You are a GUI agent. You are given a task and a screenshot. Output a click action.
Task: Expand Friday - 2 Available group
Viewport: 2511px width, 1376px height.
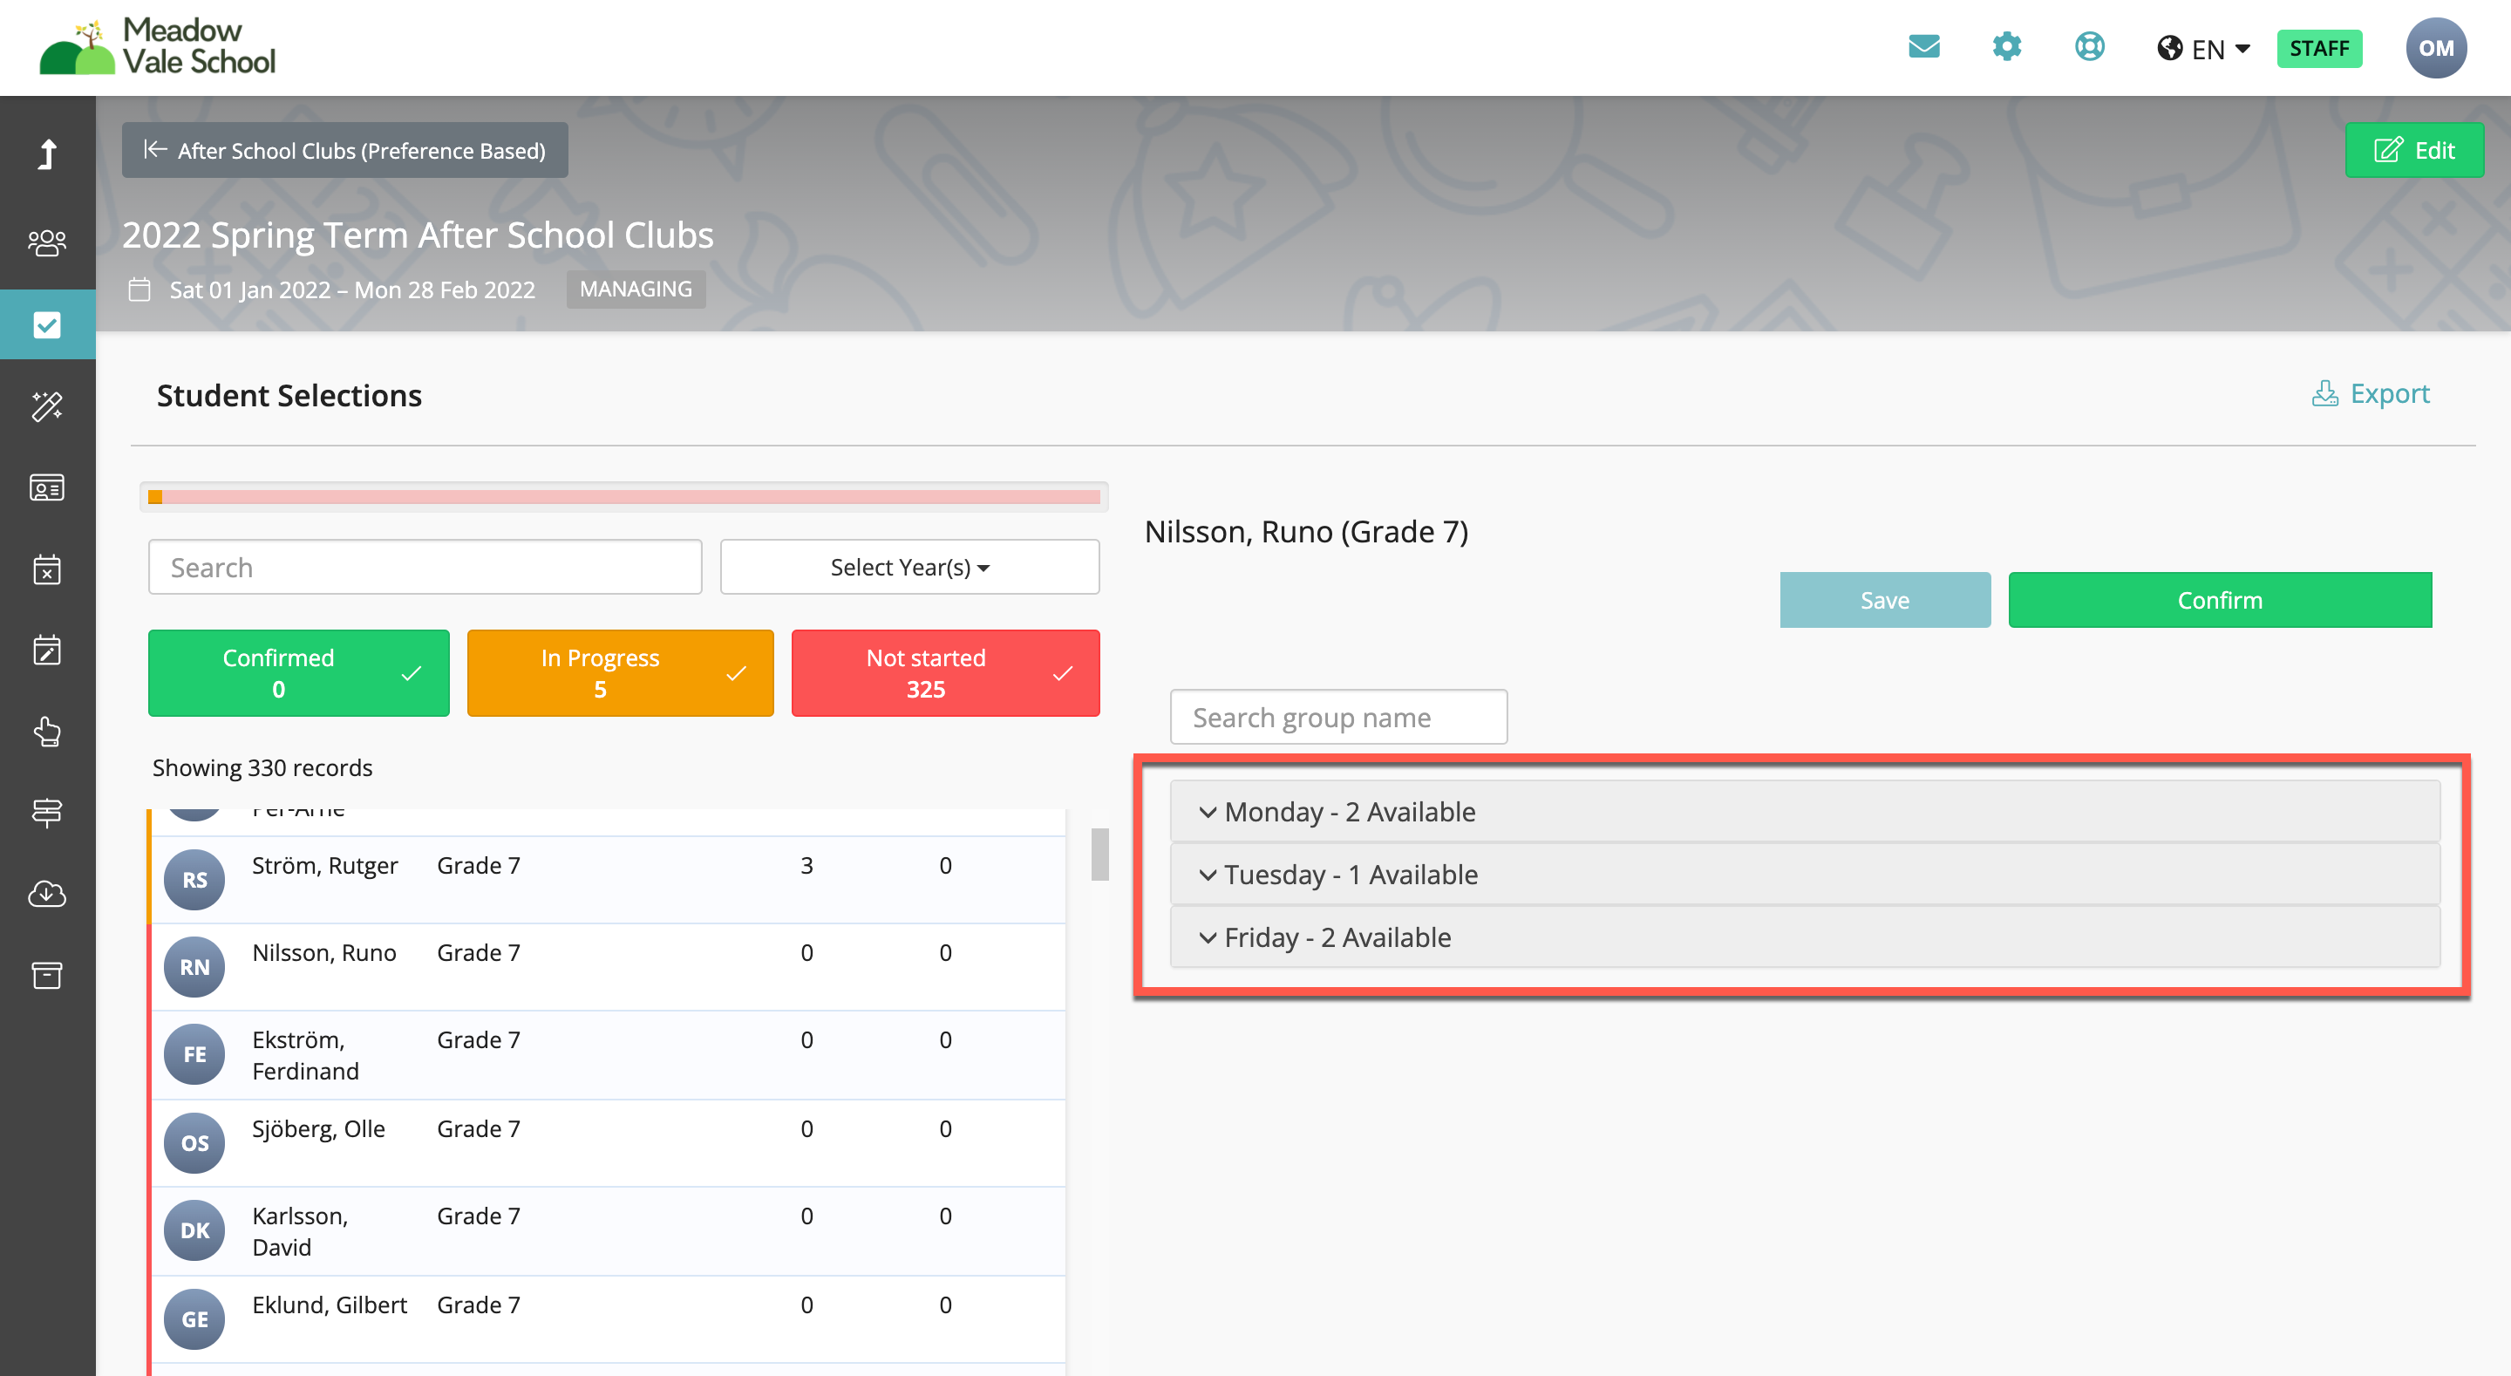(1804, 937)
